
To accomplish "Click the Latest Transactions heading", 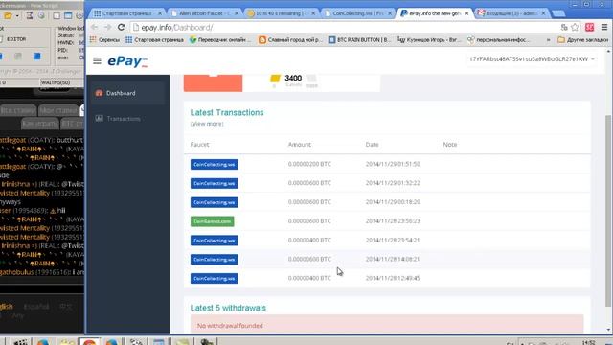I will 227,113.
